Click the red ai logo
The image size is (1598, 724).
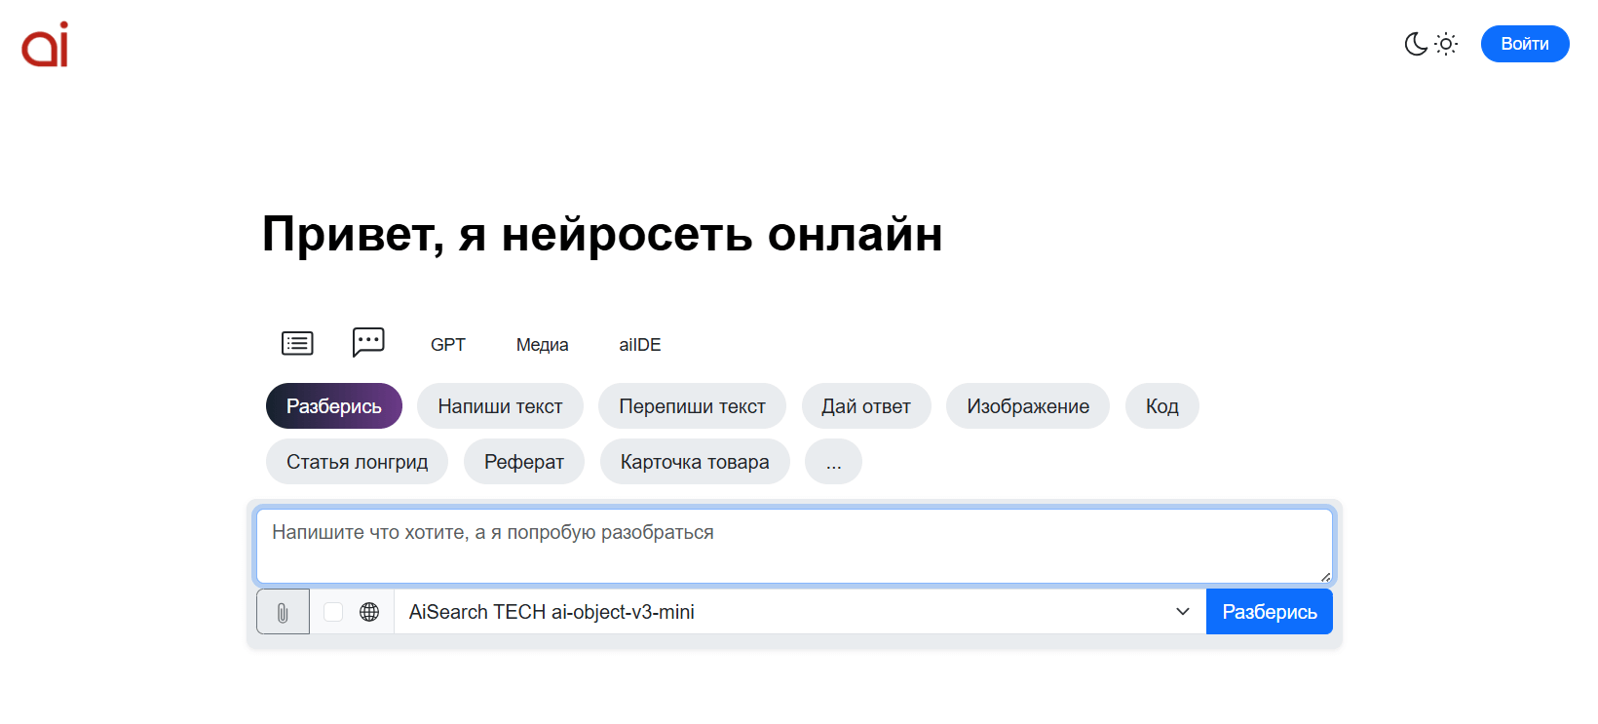[x=45, y=45]
